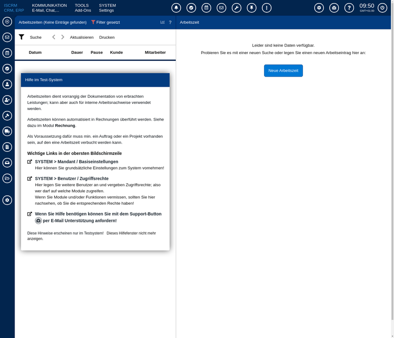This screenshot has width=394, height=338.
Task: Click the three-dots more options icon
Action: pos(266,8)
